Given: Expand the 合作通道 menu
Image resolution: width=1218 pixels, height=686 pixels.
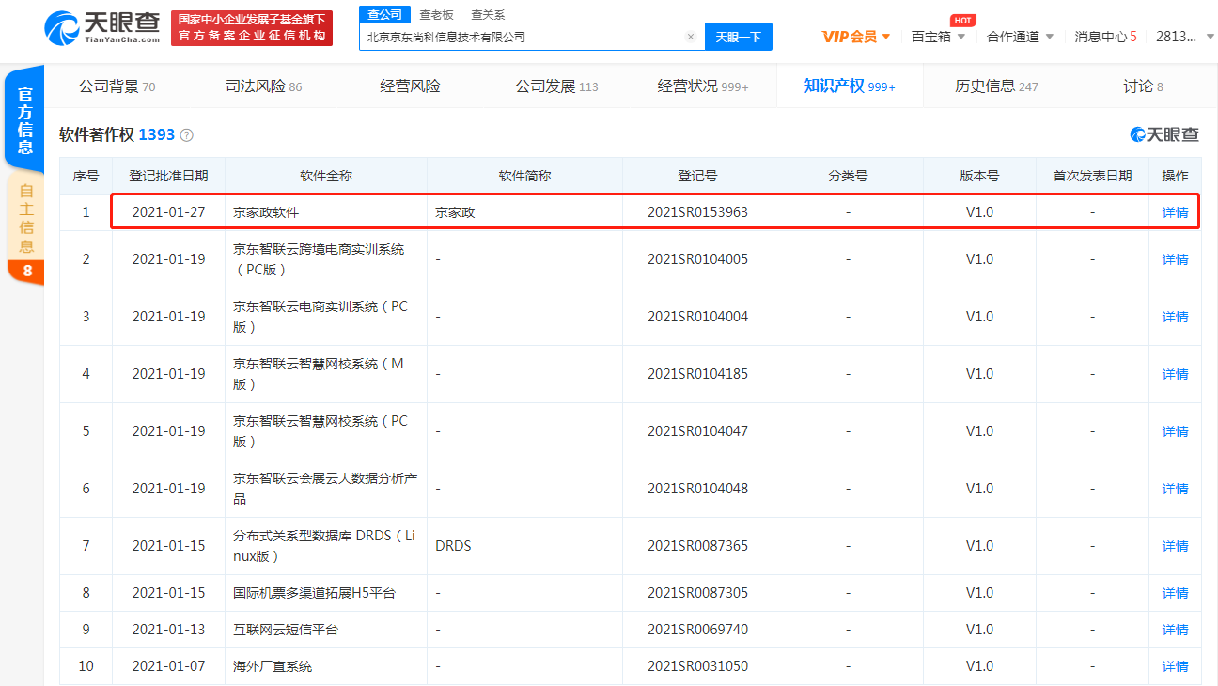Looking at the screenshot, I should click(1020, 37).
